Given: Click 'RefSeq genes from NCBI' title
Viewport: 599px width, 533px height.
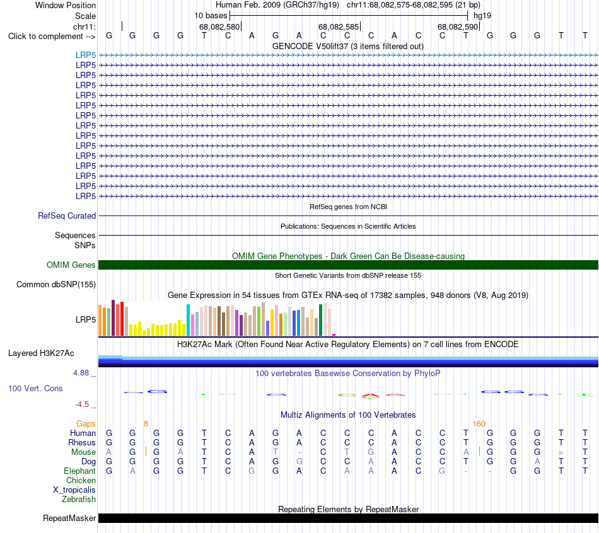Looking at the screenshot, I should tap(348, 207).
